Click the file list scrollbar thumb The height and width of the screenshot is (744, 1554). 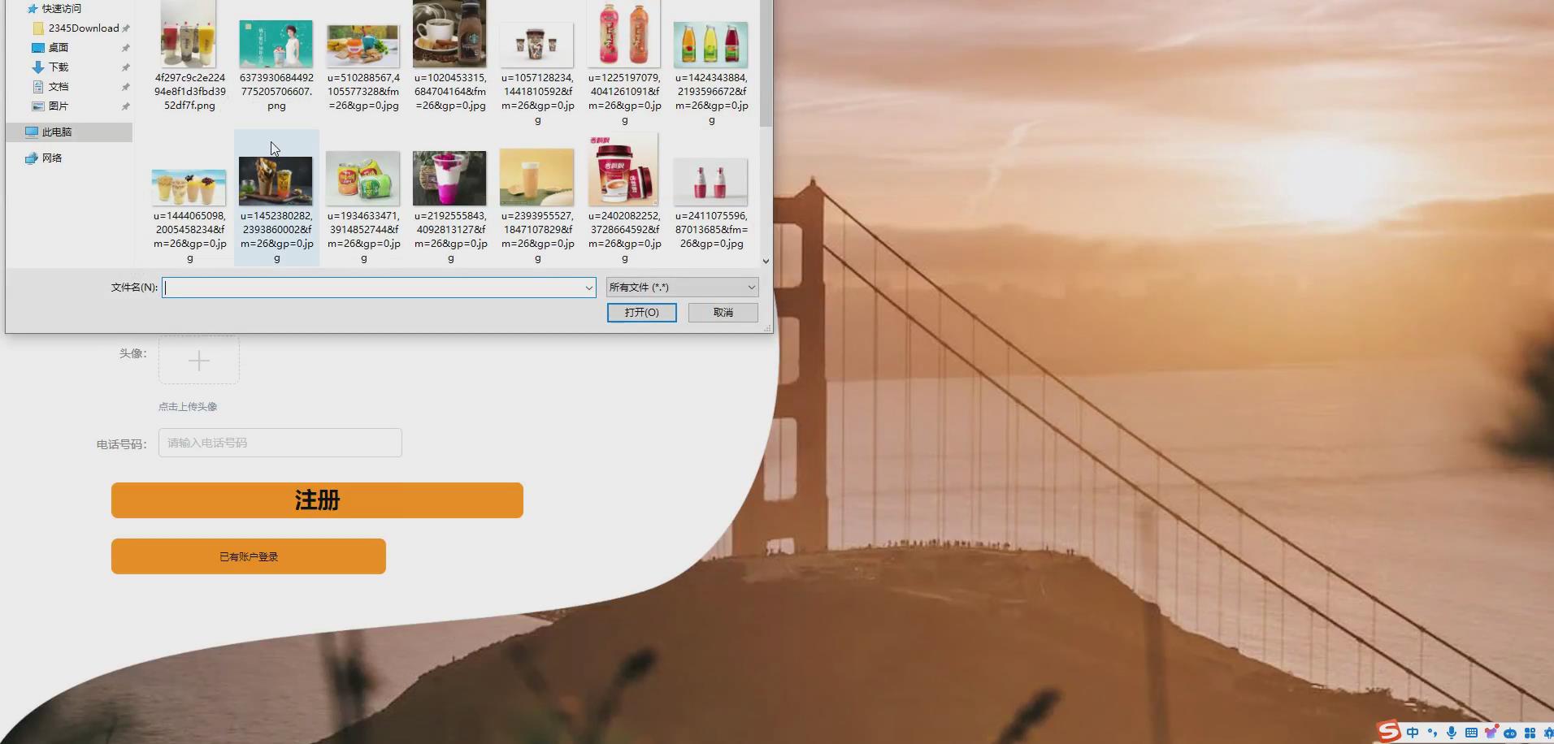[766, 63]
